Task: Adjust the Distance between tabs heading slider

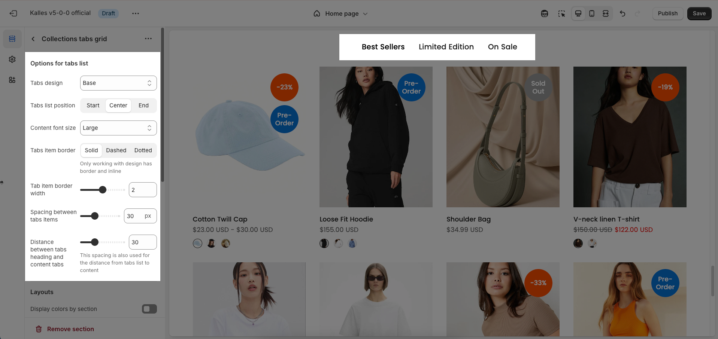Action: tap(103, 242)
